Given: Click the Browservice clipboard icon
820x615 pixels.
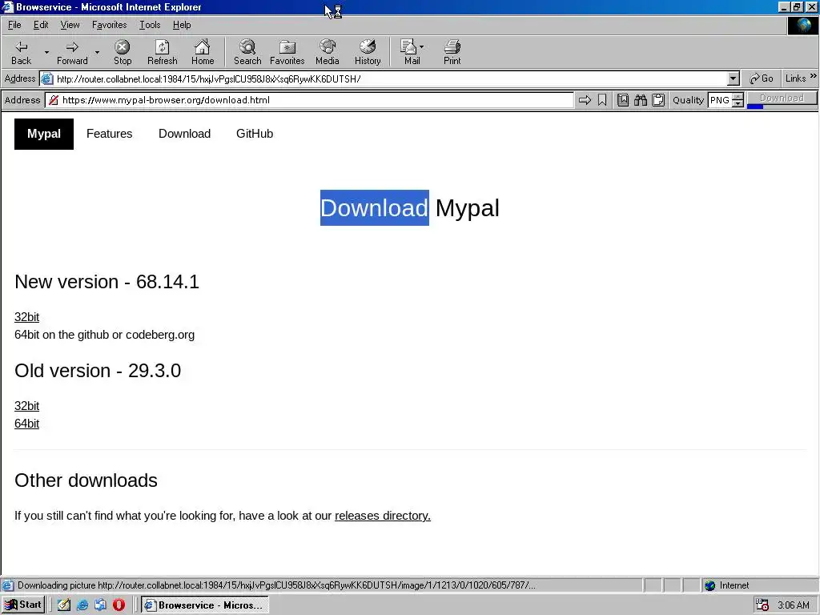Looking at the screenshot, I should tap(658, 100).
